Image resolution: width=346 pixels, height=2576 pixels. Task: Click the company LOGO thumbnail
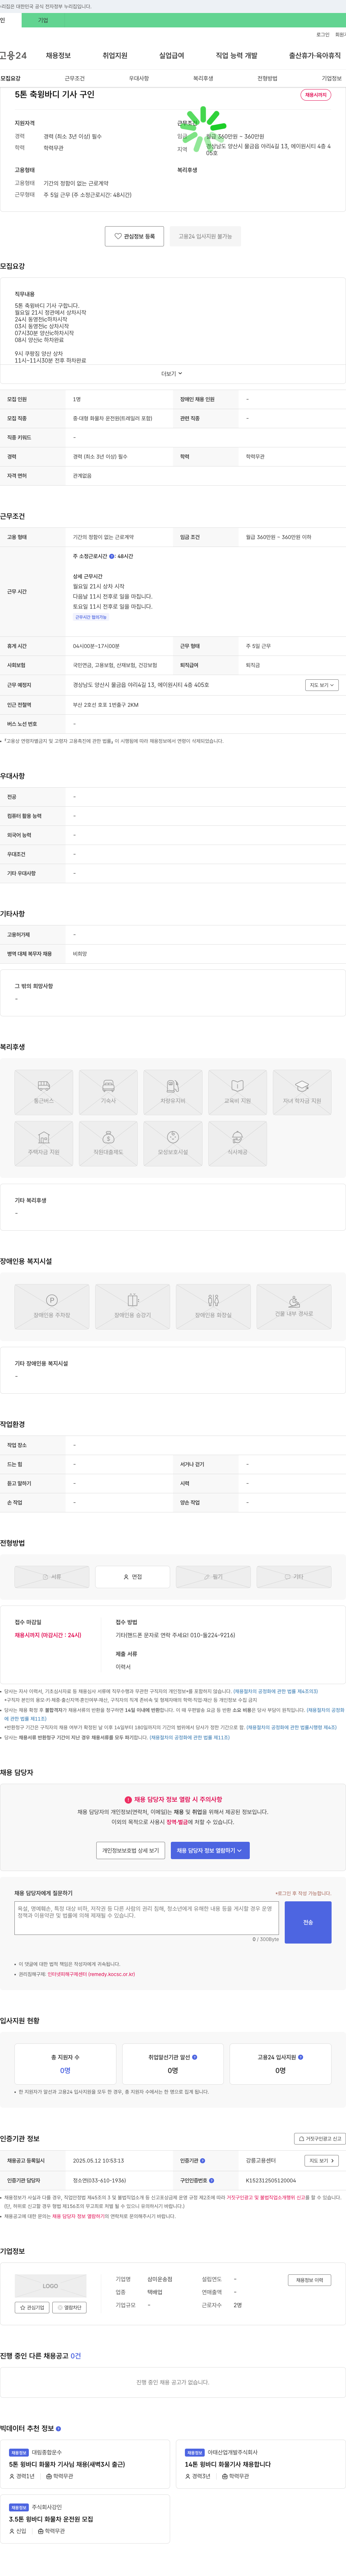(50, 2286)
